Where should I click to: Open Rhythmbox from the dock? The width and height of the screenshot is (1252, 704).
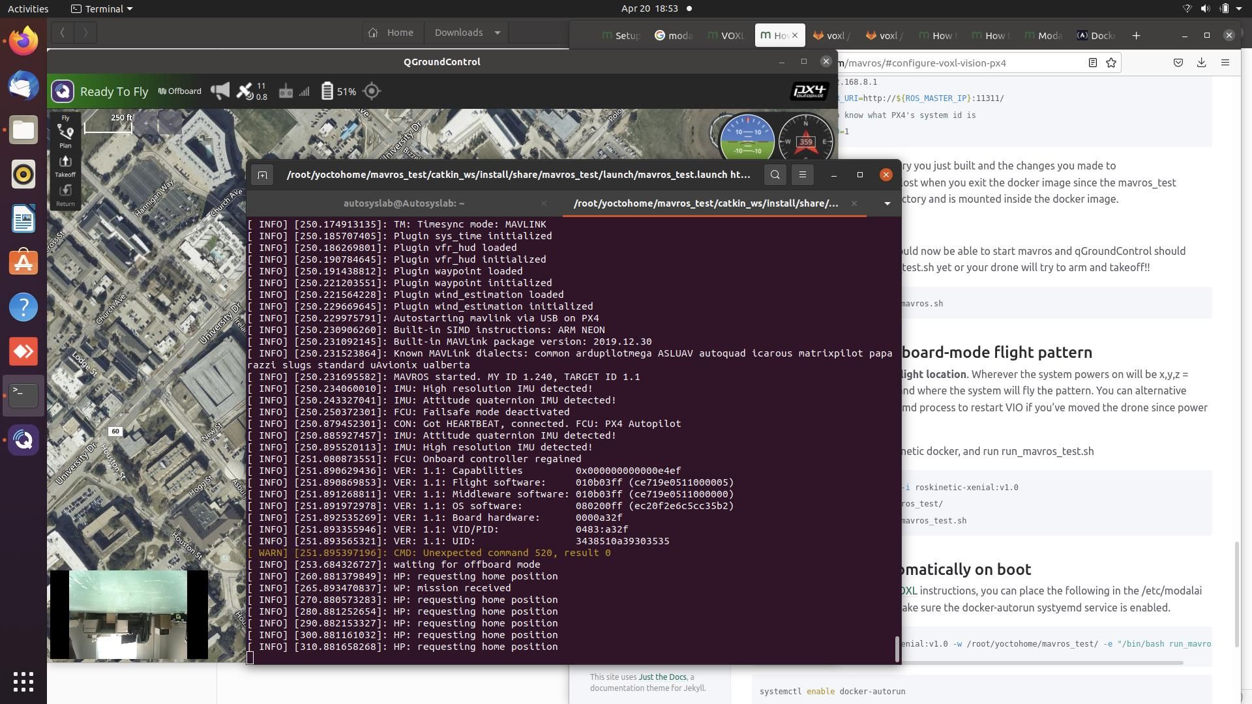[x=23, y=174]
